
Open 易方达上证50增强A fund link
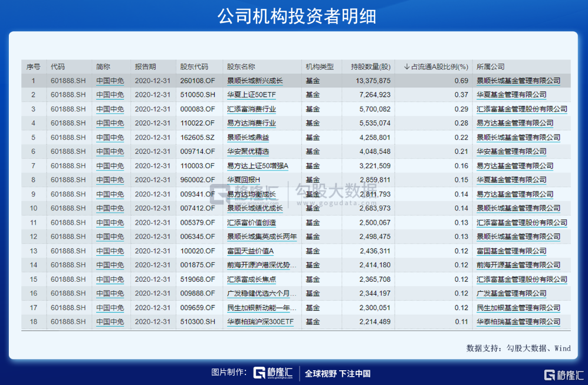(258, 166)
